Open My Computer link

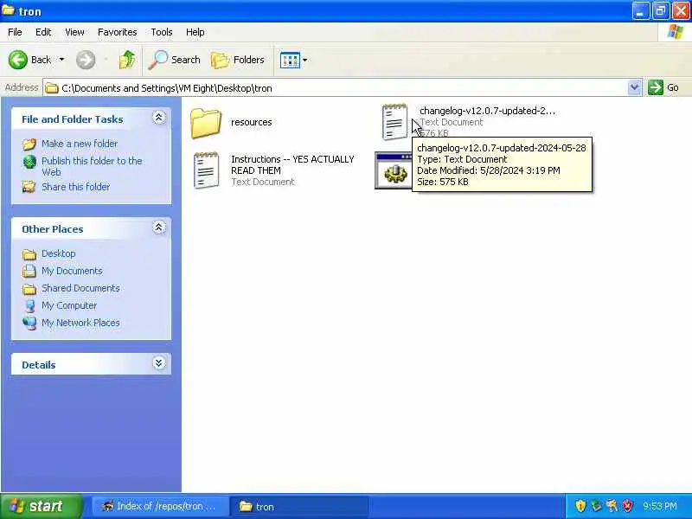click(69, 305)
